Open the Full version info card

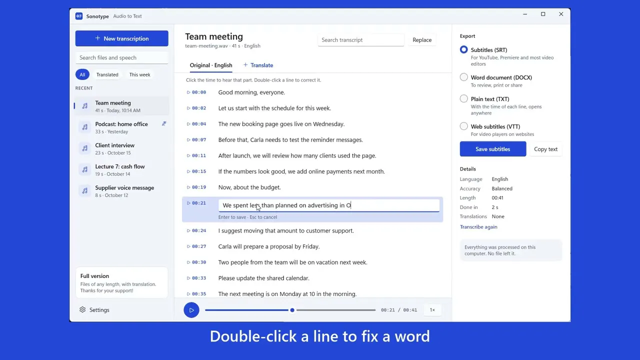click(x=122, y=283)
